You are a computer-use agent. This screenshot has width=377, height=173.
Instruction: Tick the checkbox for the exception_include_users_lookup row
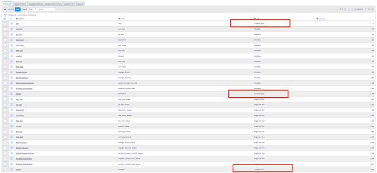5,159
